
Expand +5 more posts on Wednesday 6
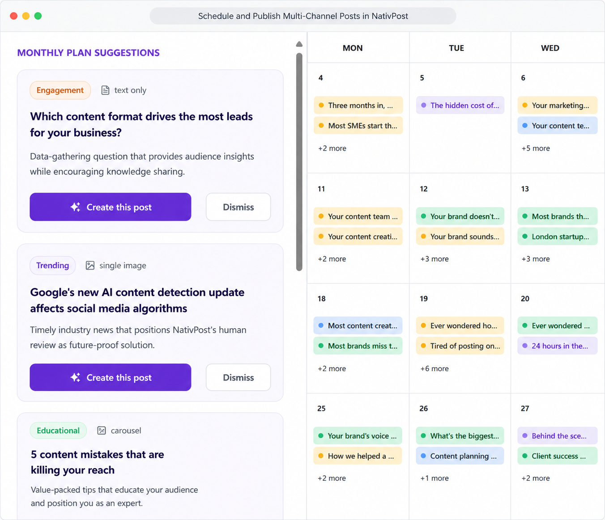(536, 148)
